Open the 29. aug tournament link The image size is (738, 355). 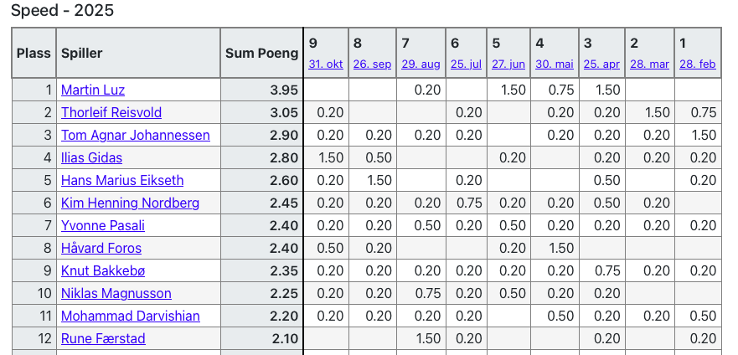[x=421, y=64]
